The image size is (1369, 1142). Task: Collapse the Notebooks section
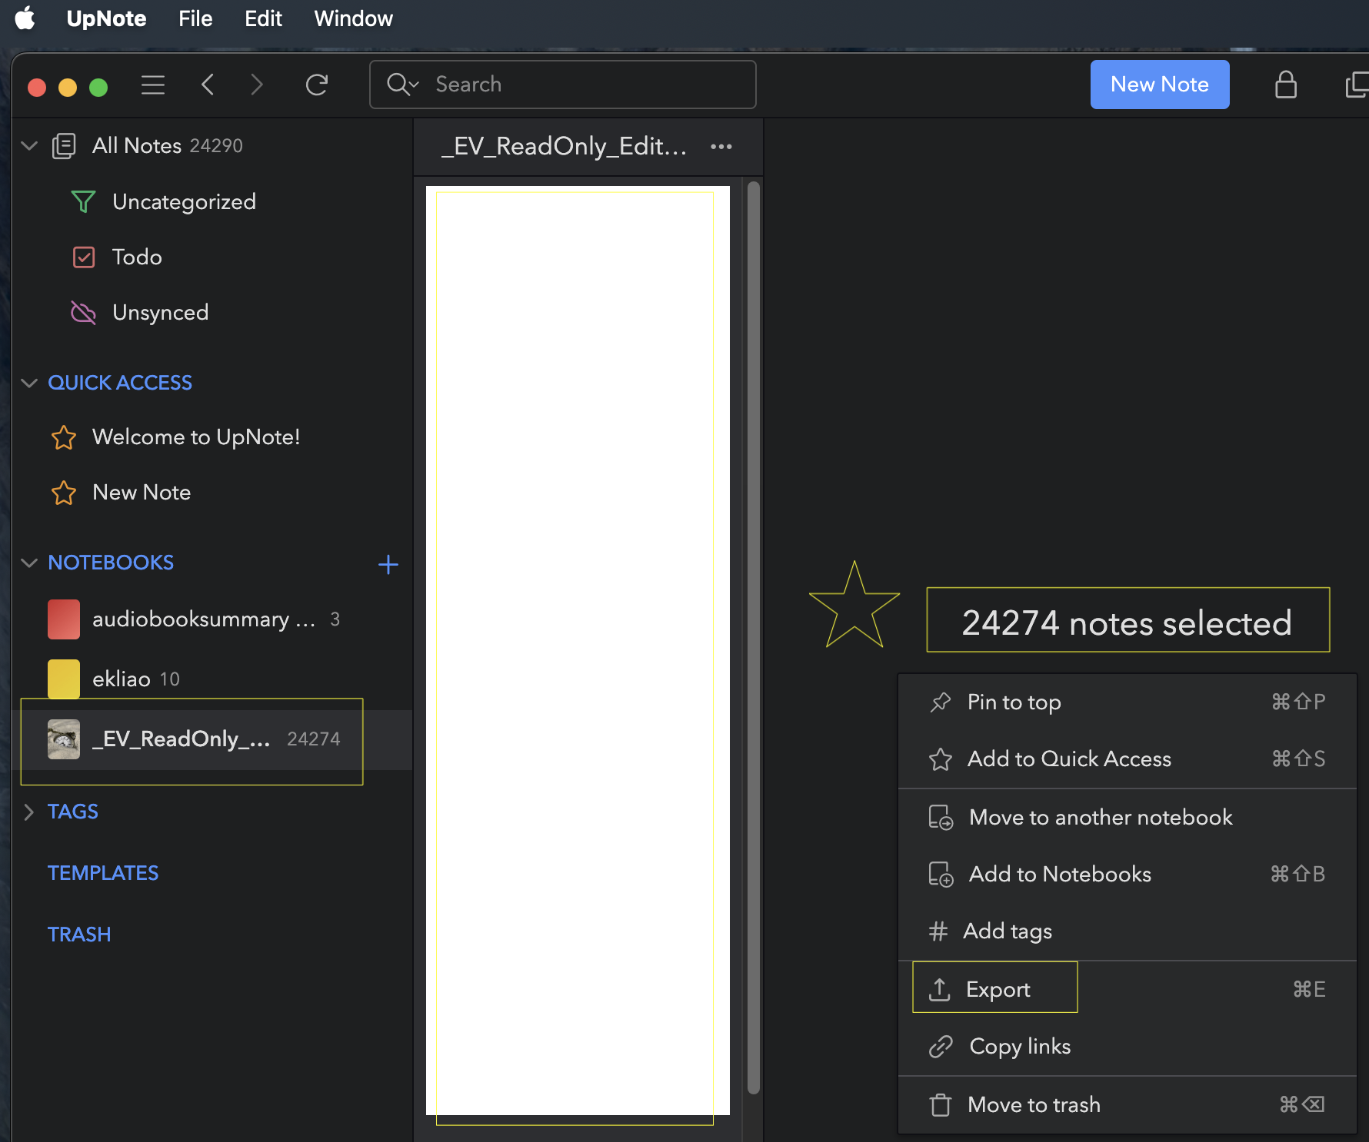(29, 563)
